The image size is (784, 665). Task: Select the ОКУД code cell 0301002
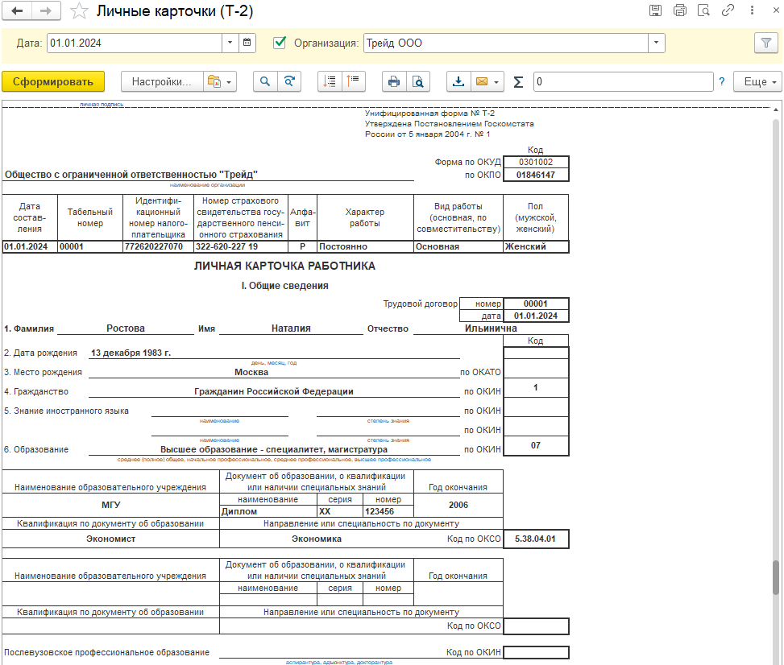536,162
